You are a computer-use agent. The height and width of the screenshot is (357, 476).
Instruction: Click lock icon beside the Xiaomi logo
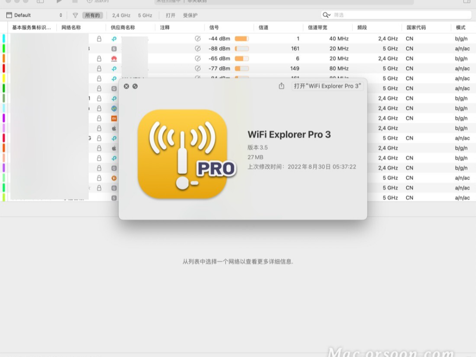pos(99,119)
